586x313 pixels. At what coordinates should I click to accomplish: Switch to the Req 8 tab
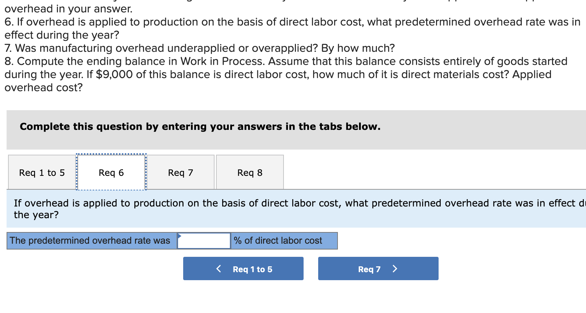(250, 172)
